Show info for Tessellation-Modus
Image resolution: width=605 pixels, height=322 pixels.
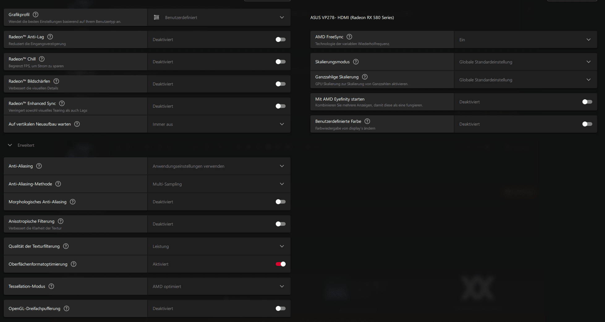coord(51,286)
